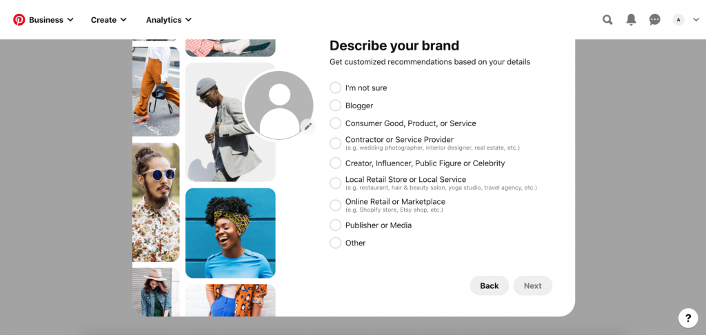
Task: Expand the Create dropdown menu
Action: [109, 20]
